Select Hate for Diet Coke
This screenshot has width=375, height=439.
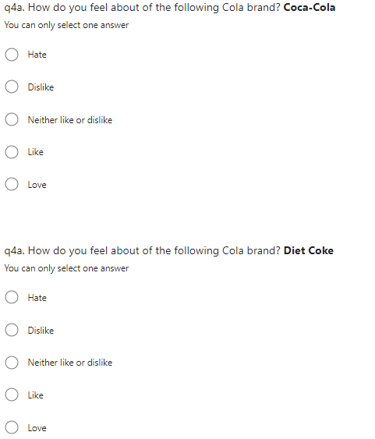[12, 297]
